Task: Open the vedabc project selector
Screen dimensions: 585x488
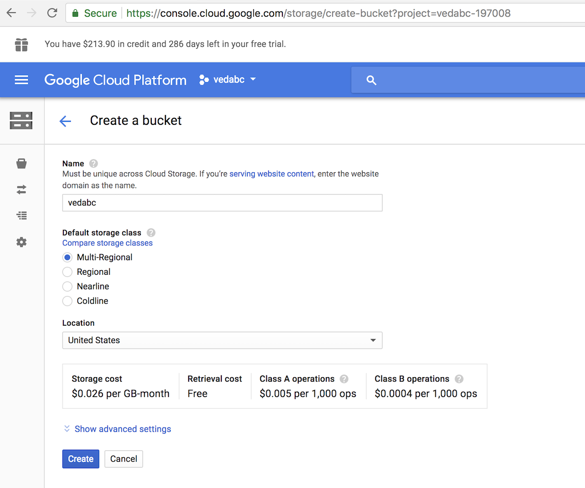Action: click(227, 80)
